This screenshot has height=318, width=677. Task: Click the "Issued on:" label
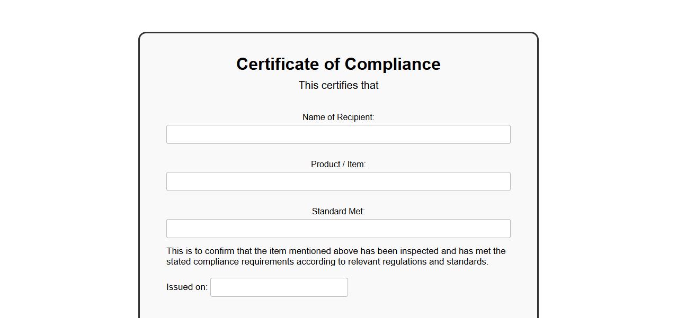point(186,287)
